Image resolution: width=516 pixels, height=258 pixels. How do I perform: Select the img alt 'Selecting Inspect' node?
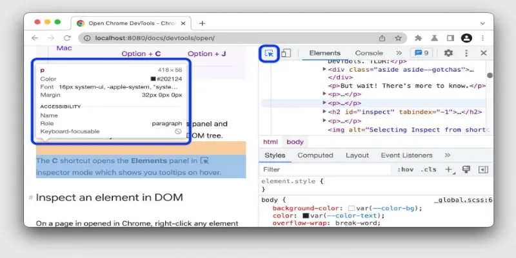(409, 130)
